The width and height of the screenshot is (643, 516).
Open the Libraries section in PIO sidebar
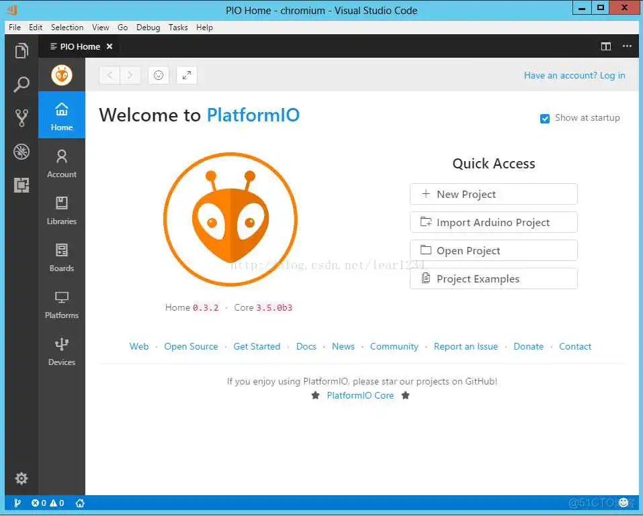tap(62, 211)
